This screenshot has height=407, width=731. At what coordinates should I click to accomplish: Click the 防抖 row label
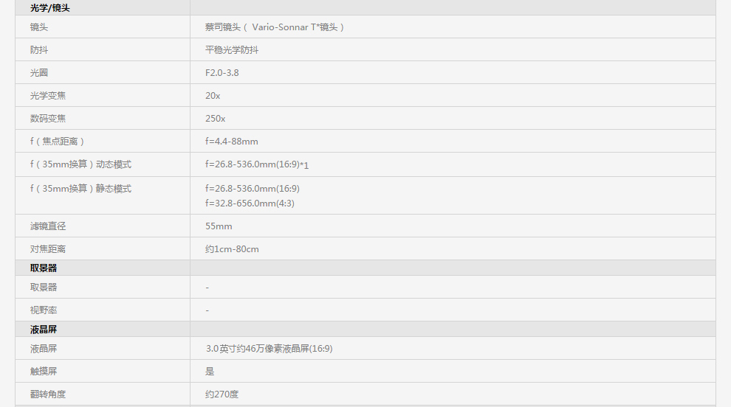[x=39, y=50]
